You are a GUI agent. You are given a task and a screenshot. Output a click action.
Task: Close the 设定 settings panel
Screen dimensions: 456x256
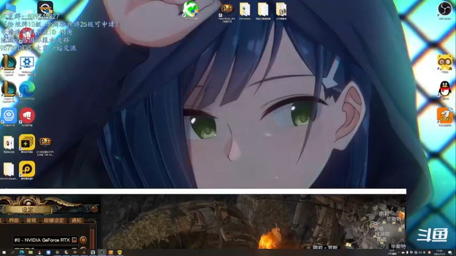(94, 209)
